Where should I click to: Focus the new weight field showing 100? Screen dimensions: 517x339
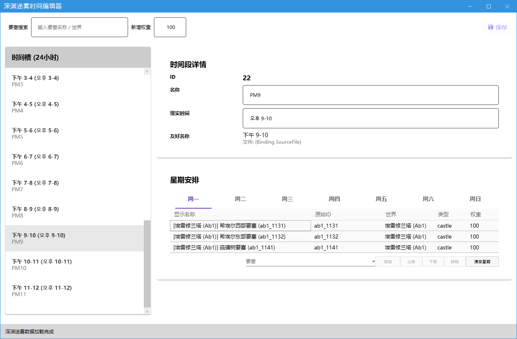[x=170, y=27]
